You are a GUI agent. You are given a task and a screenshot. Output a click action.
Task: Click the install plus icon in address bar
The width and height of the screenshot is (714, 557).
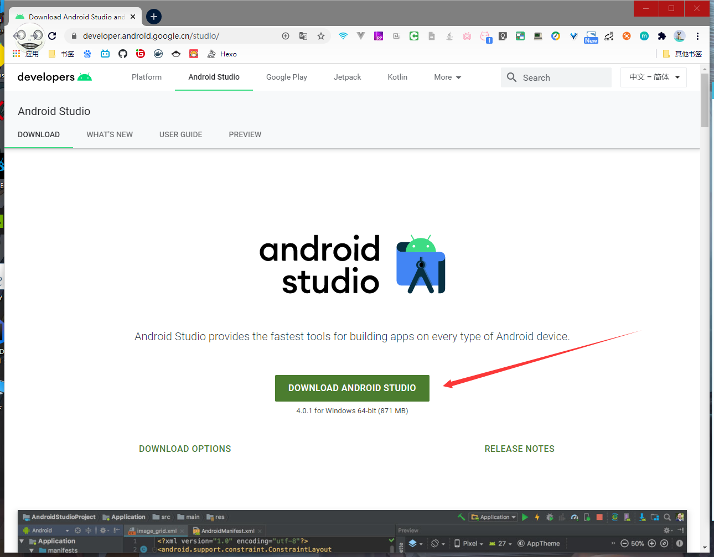coord(286,36)
